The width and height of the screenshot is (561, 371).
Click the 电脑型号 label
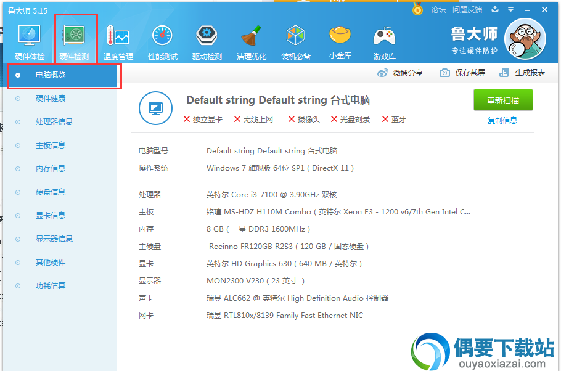(x=154, y=151)
